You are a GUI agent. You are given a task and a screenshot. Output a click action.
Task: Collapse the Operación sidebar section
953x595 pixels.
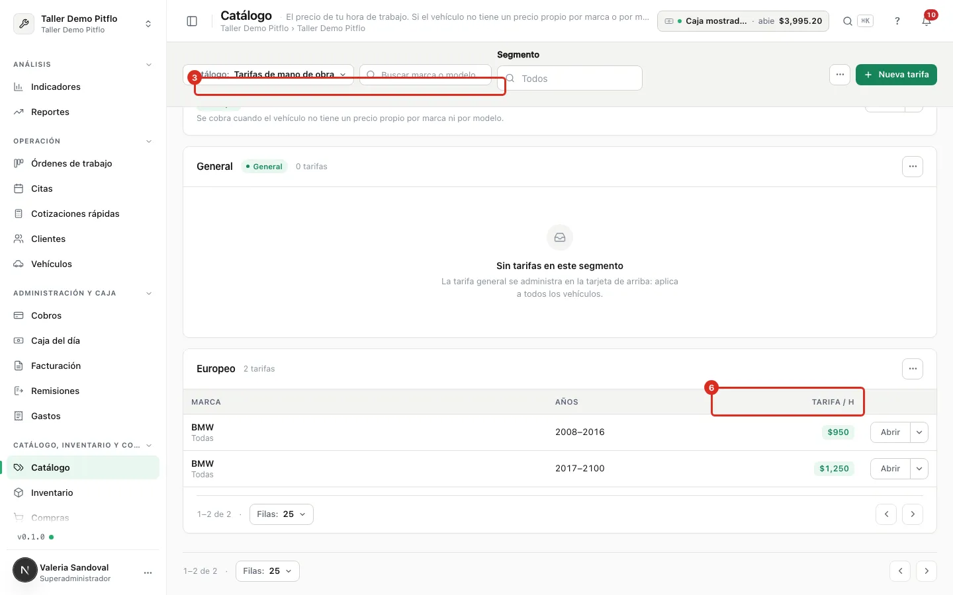tap(149, 141)
